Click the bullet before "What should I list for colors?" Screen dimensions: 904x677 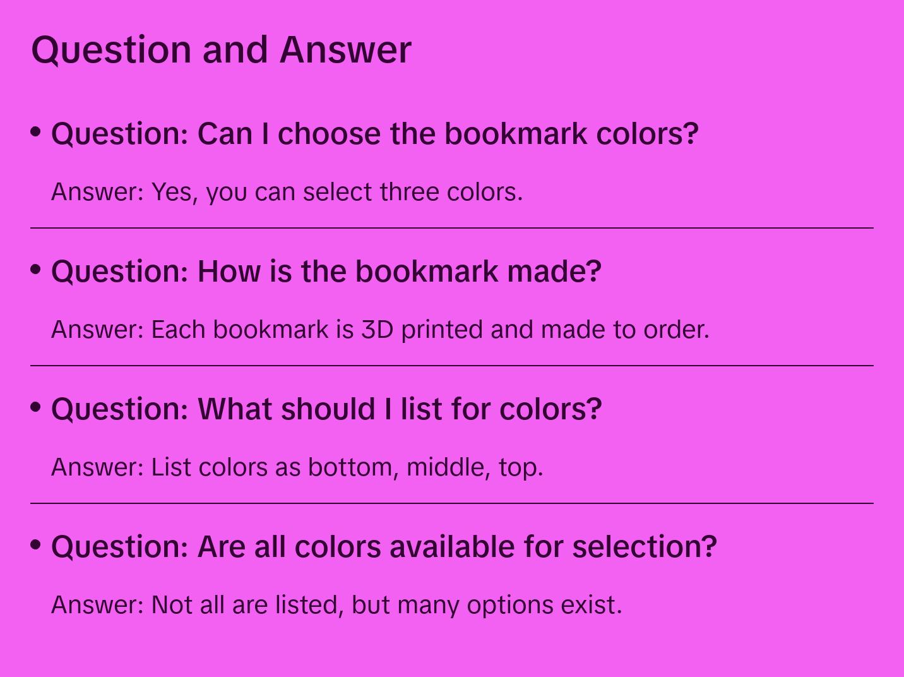(36, 407)
